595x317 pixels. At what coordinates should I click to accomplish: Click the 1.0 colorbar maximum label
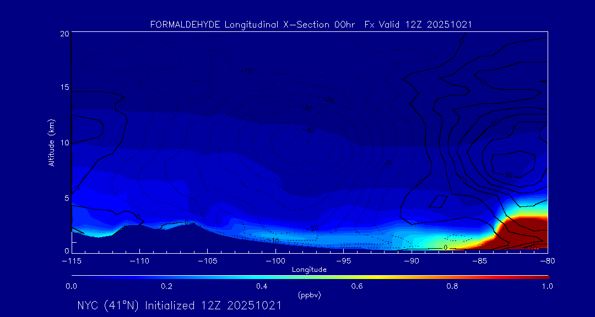pos(547,286)
